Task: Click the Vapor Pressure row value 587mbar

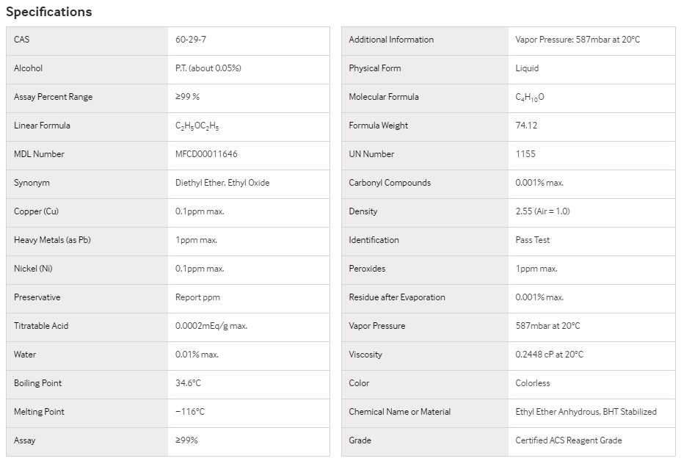Action: point(547,326)
